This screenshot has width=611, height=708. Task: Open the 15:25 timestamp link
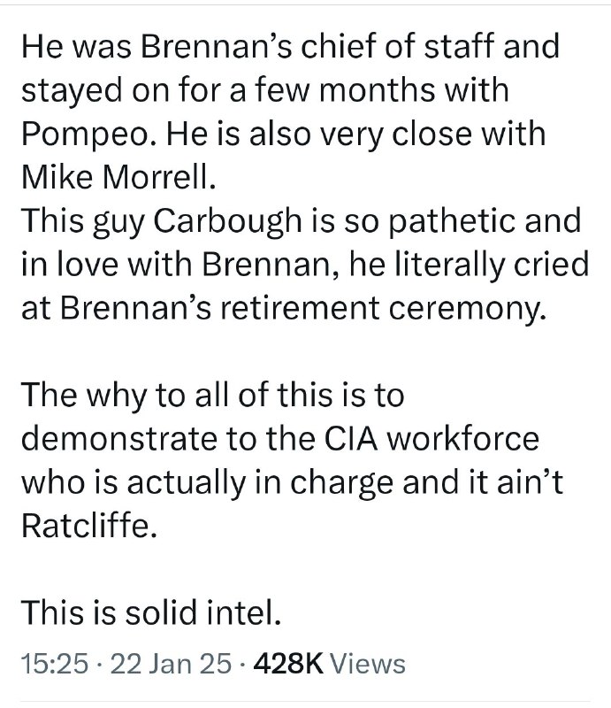pos(55,663)
